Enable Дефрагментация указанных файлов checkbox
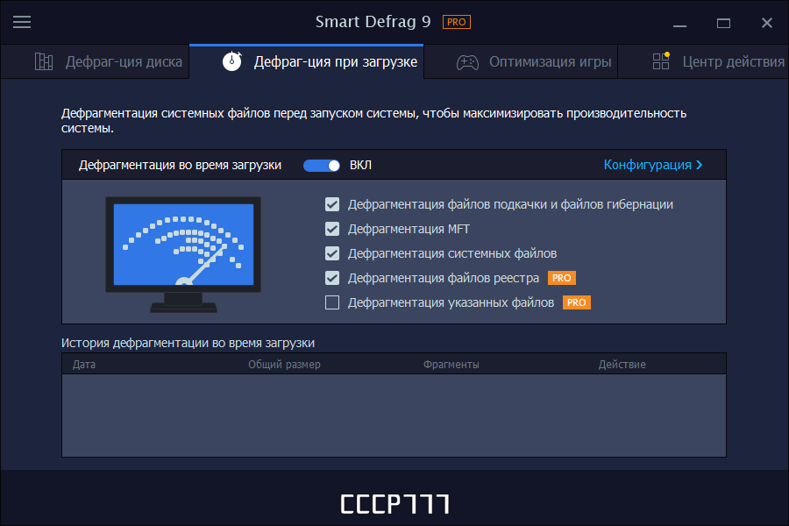Image resolution: width=789 pixels, height=526 pixels. [x=332, y=302]
